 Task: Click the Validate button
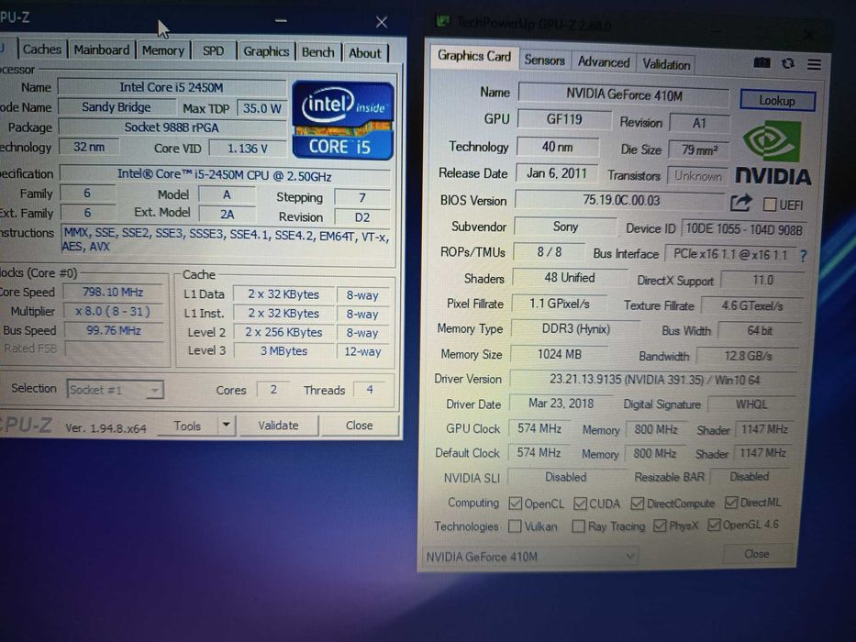[278, 425]
